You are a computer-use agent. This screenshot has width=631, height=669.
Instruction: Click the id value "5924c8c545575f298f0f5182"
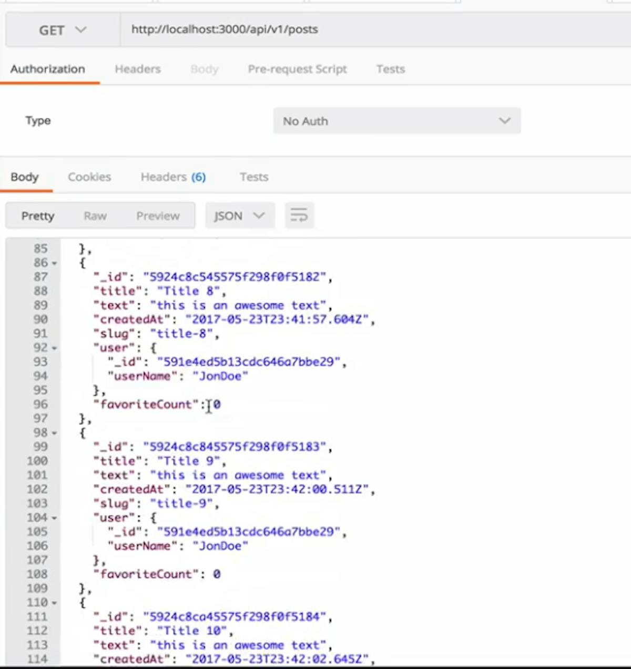tap(235, 277)
